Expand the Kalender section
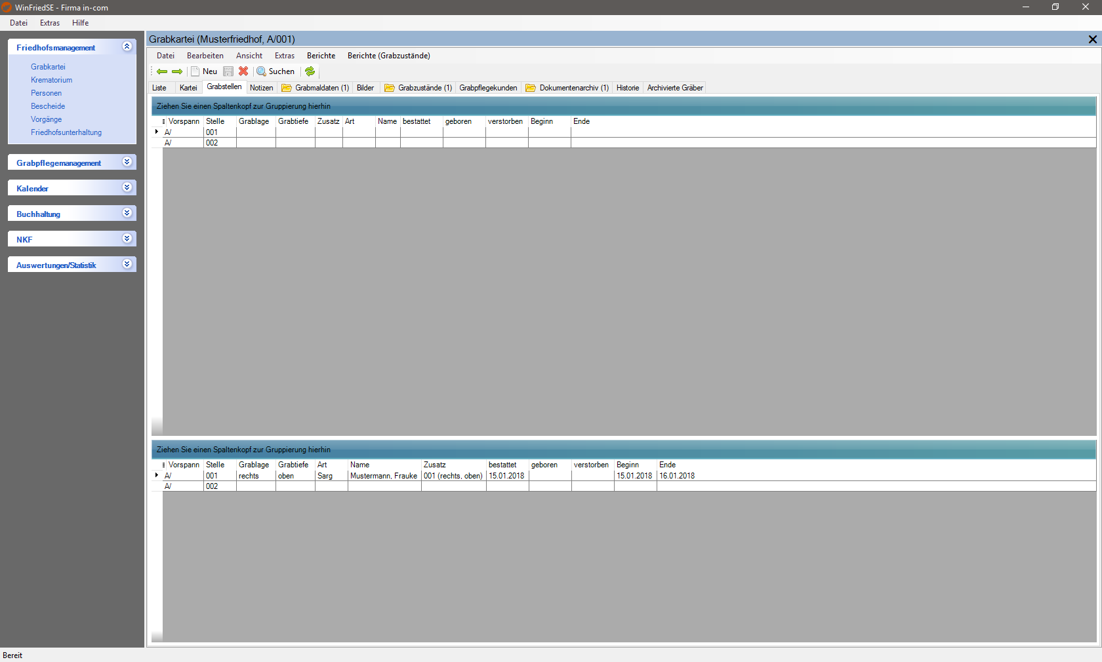The width and height of the screenshot is (1102, 662). tap(127, 187)
